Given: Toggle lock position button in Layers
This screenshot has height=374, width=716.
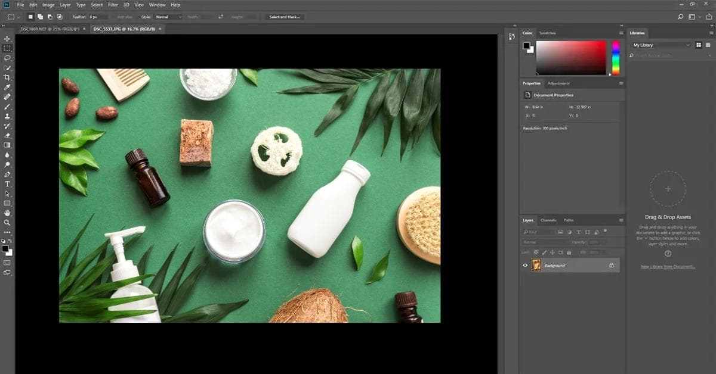Looking at the screenshot, I should pyautogui.click(x=551, y=252).
